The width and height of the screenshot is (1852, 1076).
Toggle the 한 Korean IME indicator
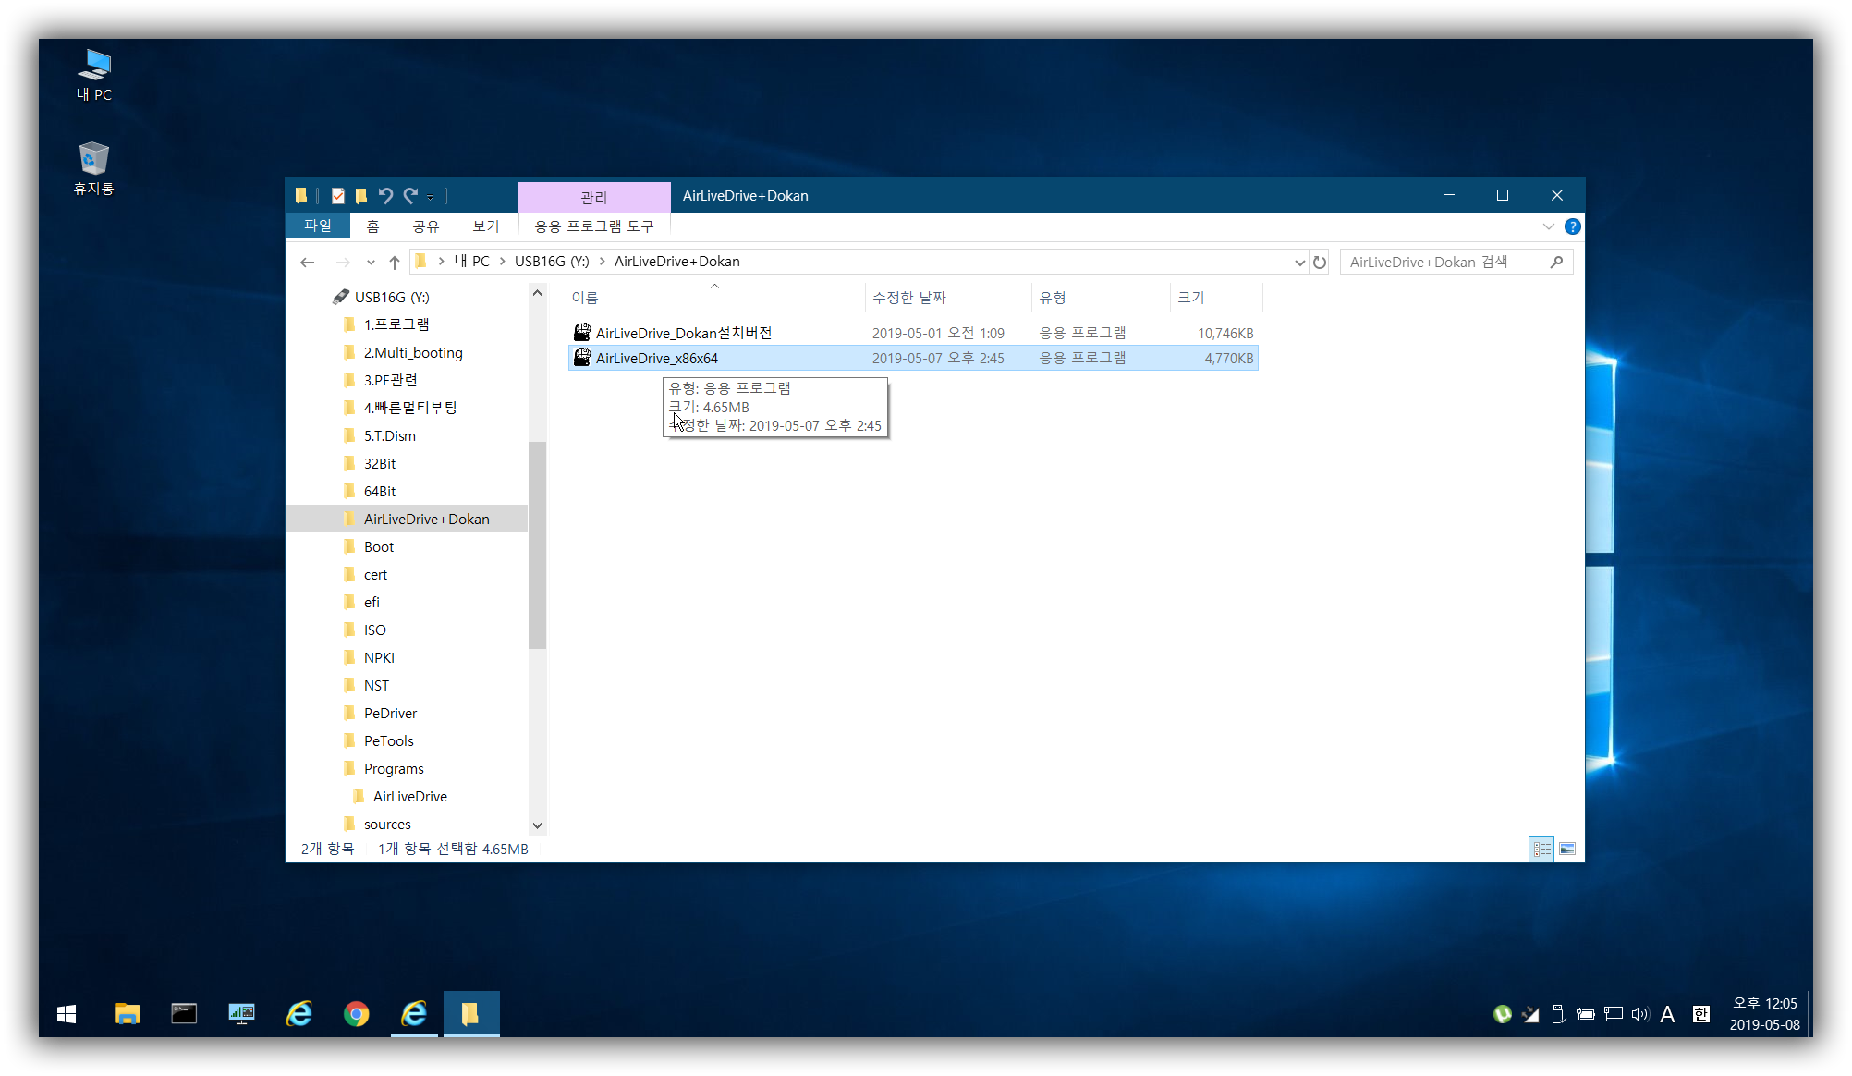click(1700, 1014)
